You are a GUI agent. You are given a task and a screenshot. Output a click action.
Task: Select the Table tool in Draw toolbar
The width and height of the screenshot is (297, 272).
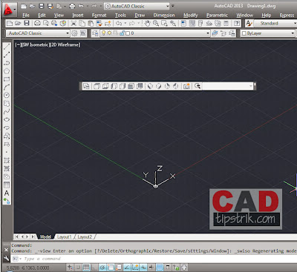click(7, 185)
